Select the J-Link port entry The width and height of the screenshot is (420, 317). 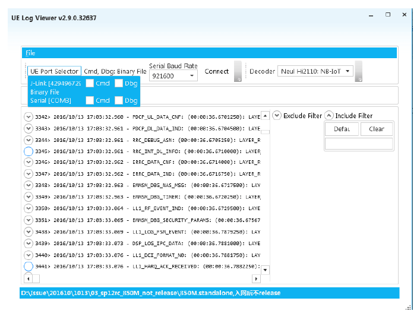[55, 83]
